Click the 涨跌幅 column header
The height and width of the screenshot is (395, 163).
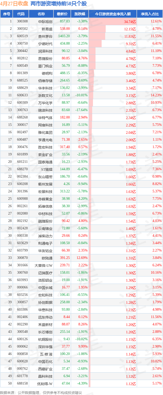80,14
